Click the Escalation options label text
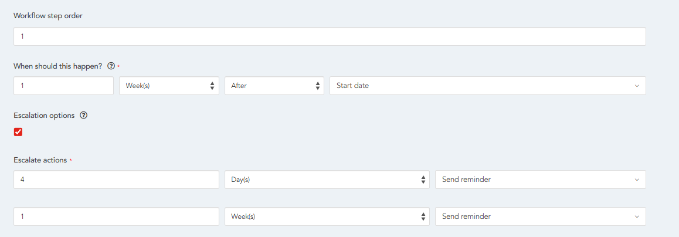This screenshot has height=237, width=679. pyautogui.click(x=44, y=116)
